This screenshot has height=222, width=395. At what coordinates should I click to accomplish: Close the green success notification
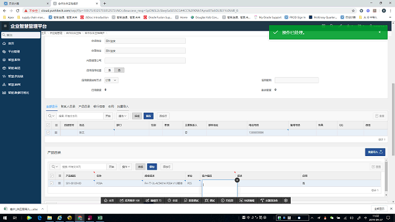click(380, 32)
